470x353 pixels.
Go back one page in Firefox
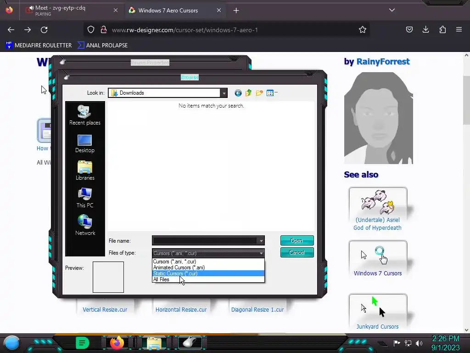11,30
